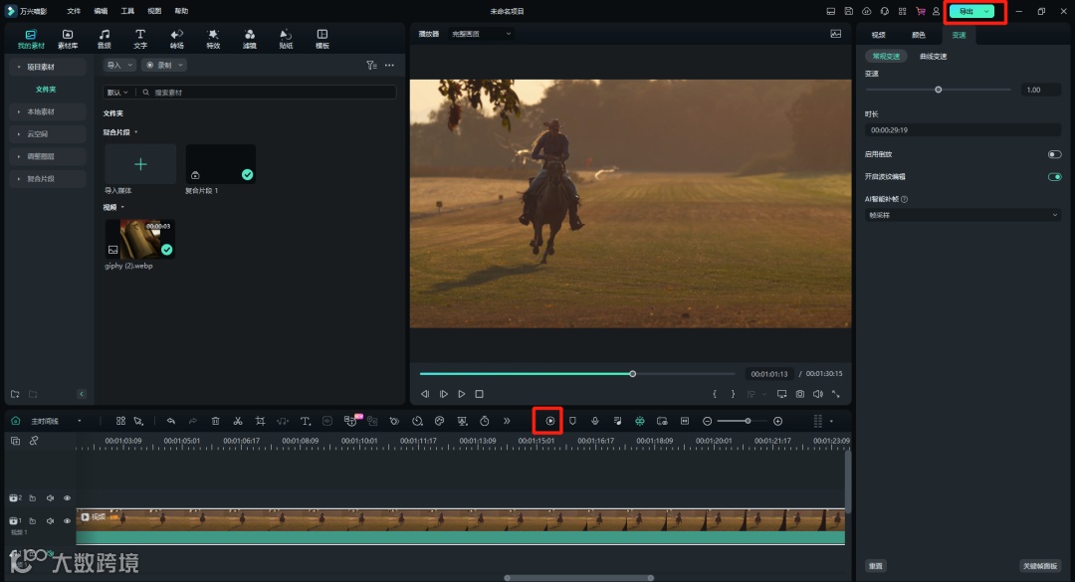Image resolution: width=1075 pixels, height=582 pixels.
Task: Click the shopping cart icon in title bar
Action: pyautogui.click(x=920, y=11)
